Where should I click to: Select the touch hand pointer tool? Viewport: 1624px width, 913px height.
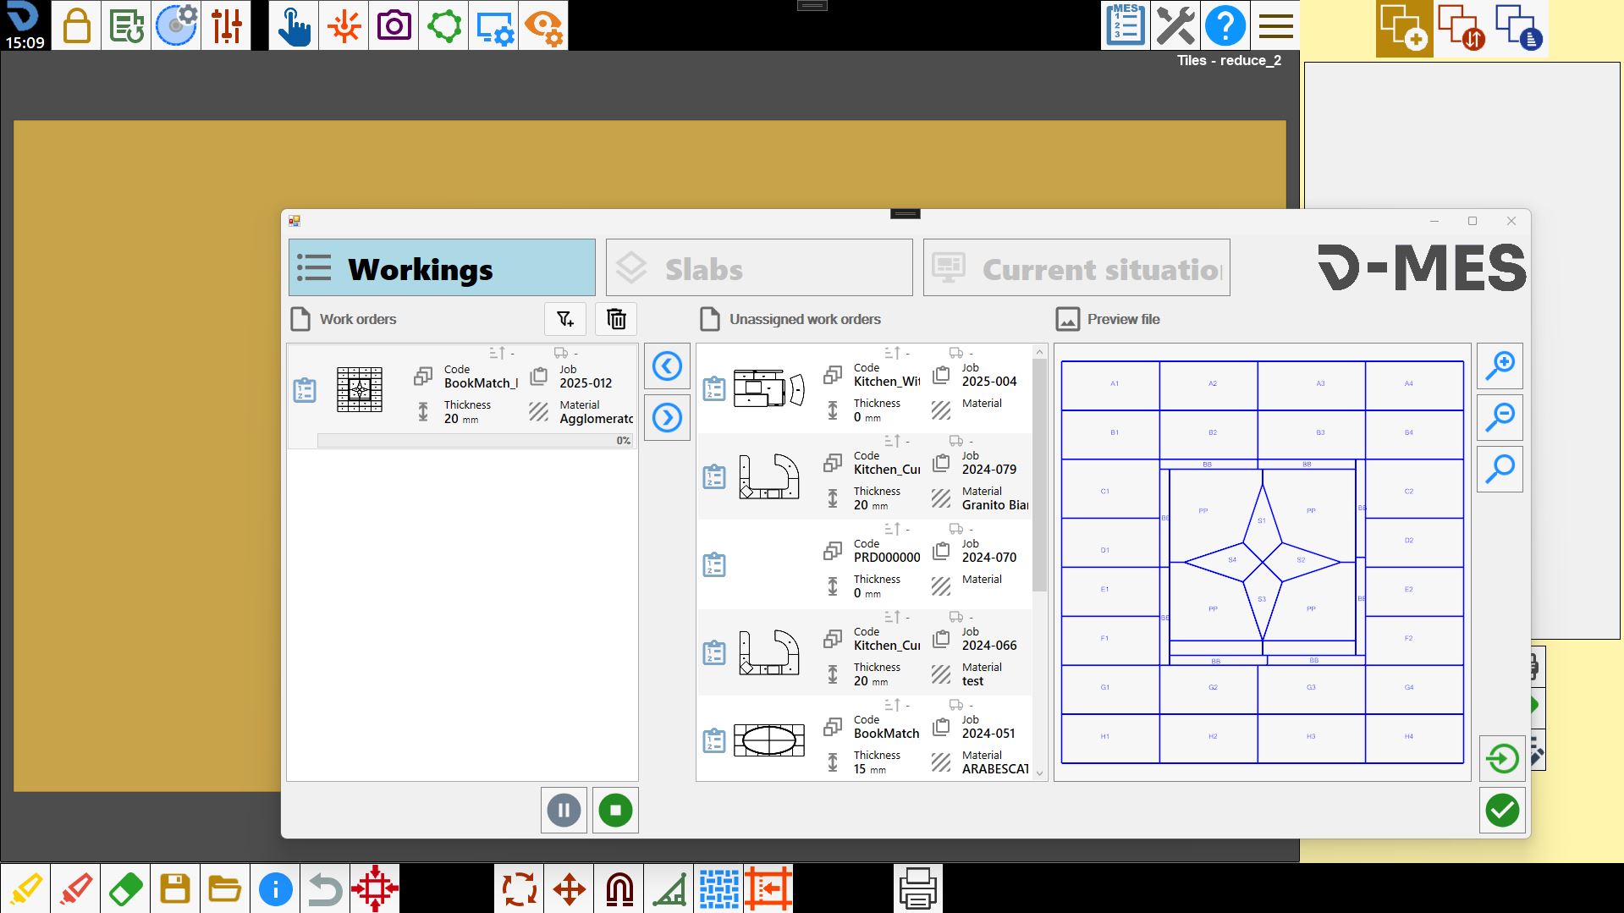(x=294, y=25)
